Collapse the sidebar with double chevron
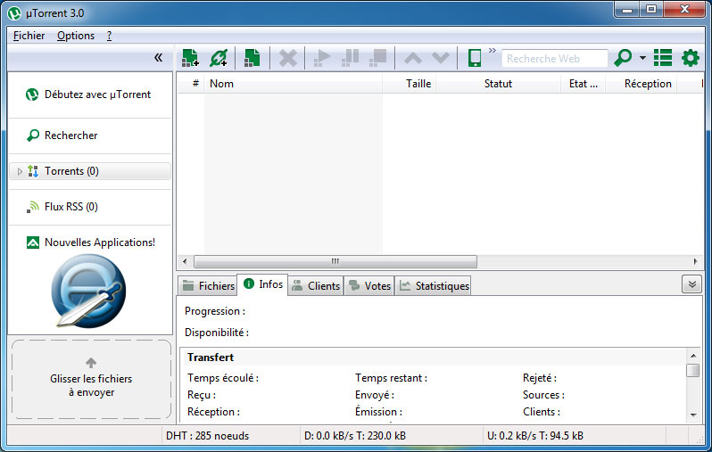This screenshot has height=452, width=712. click(x=158, y=58)
